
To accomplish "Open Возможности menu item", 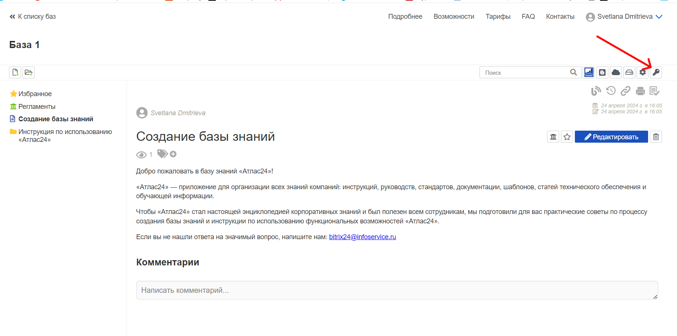I will coord(454,17).
